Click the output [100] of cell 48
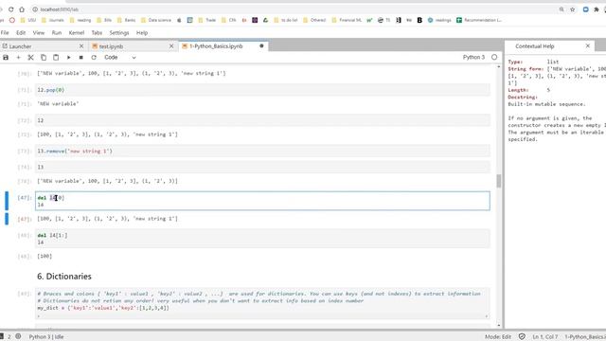The image size is (606, 341). pyautogui.click(x=45, y=257)
